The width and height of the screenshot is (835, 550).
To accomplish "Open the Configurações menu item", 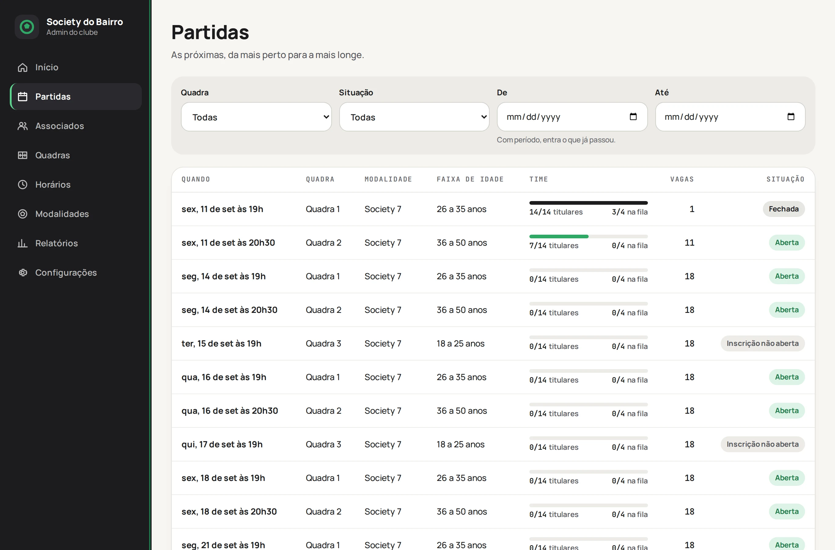I will coord(76,273).
